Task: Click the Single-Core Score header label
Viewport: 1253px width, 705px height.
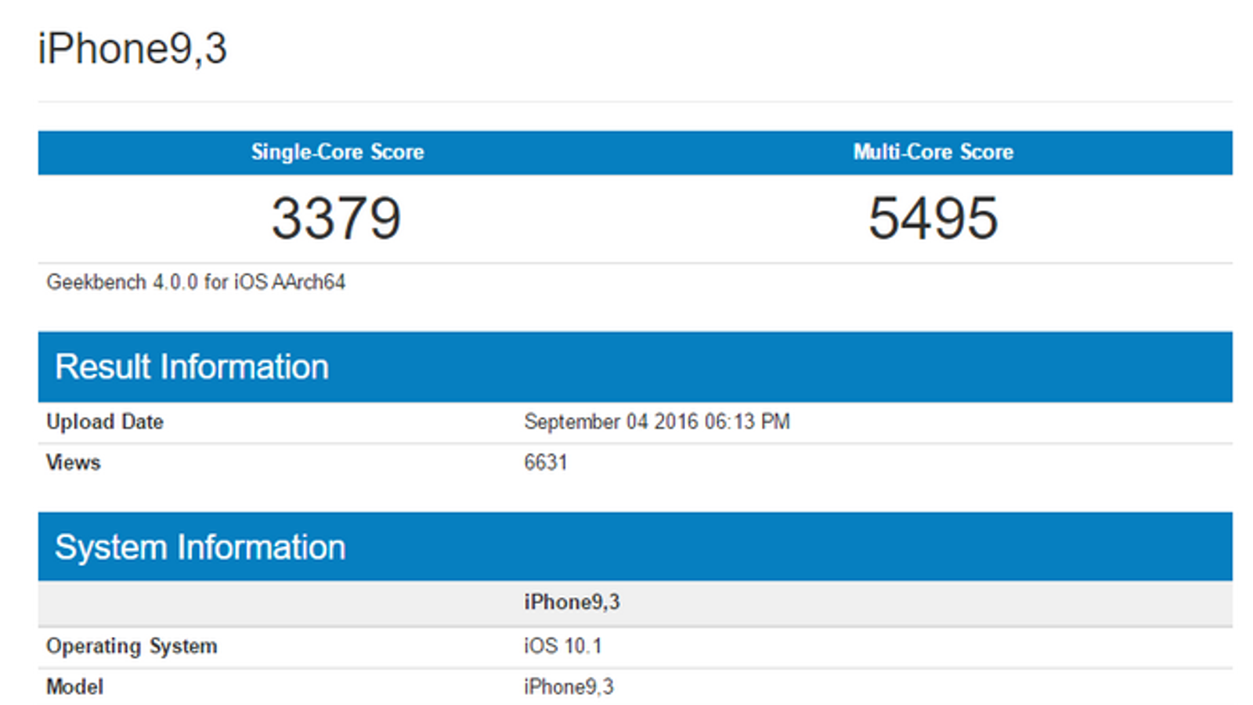Action: point(338,152)
